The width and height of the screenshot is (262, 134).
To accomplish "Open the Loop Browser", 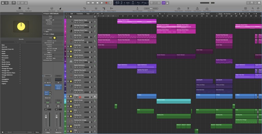I will (x=256, y=3).
